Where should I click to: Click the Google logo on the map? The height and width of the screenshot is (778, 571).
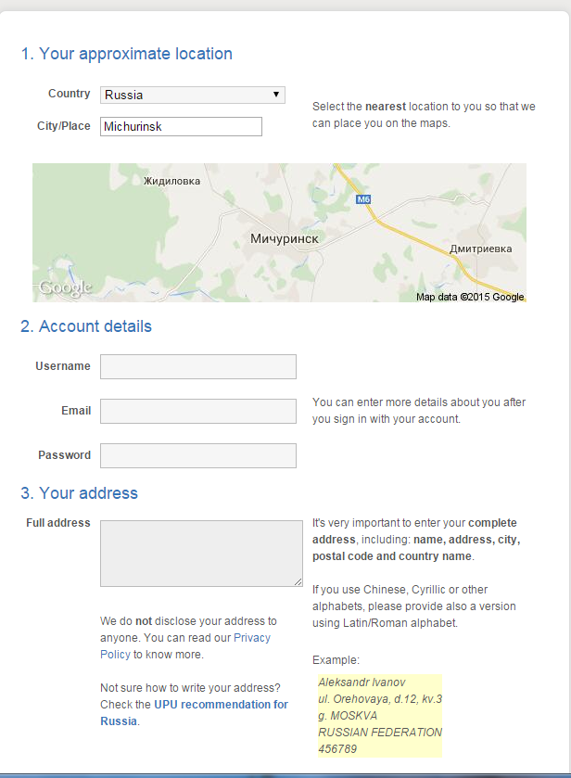click(66, 287)
